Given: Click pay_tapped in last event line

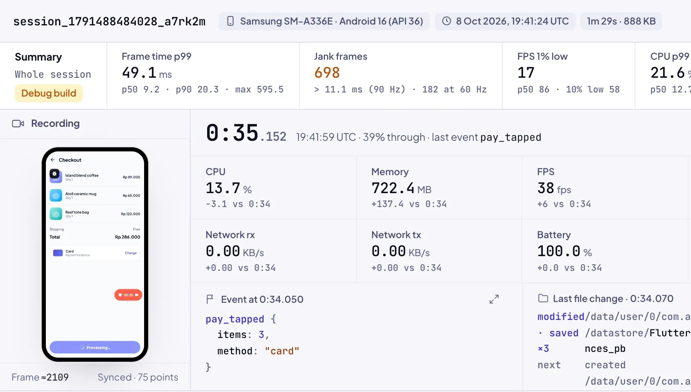Looking at the screenshot, I should (511, 137).
